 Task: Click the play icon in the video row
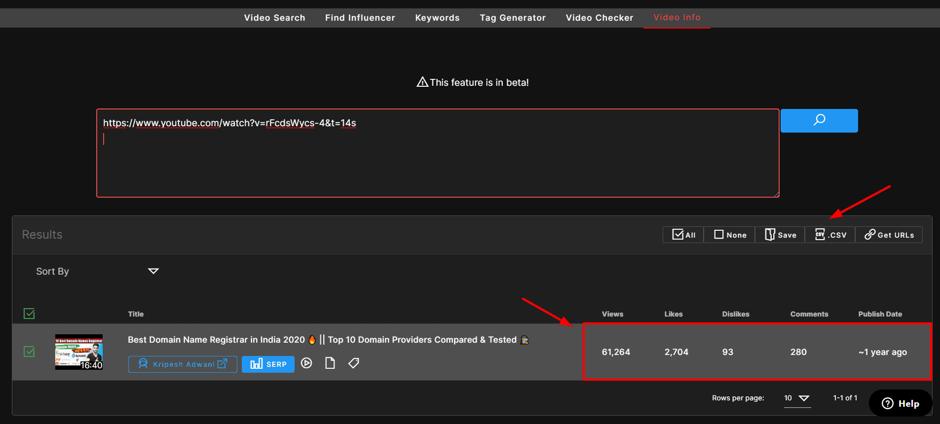[306, 363]
